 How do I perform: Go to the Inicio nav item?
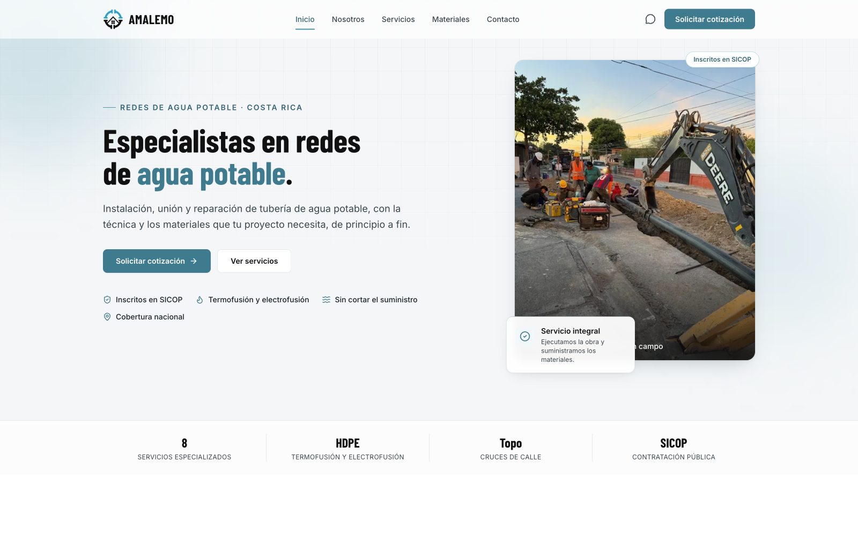pos(305,19)
